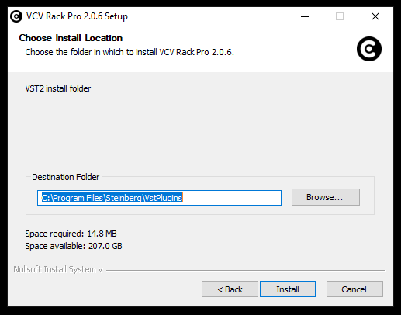Click the 'Choose the folder in which to install' subtitle
This screenshot has width=401, height=315.
click(x=130, y=52)
